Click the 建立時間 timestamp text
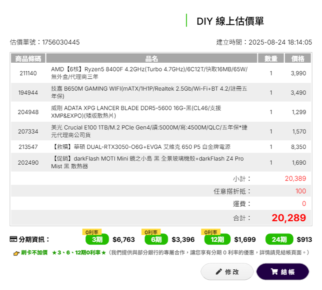The width and height of the screenshot is (322, 290). coord(264,42)
